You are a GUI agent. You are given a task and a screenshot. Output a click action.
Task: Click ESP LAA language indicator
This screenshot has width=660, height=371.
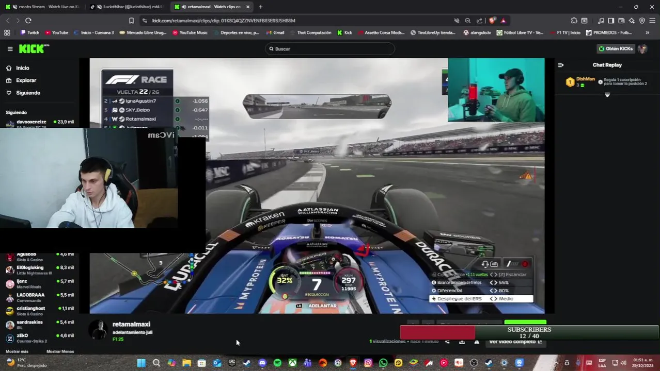click(602, 363)
